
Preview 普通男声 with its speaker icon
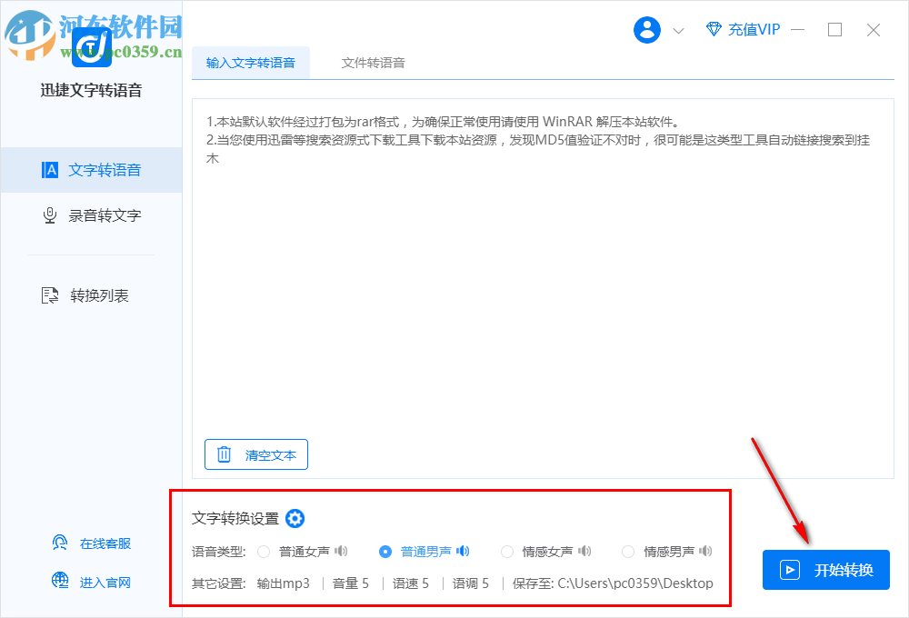(x=463, y=551)
